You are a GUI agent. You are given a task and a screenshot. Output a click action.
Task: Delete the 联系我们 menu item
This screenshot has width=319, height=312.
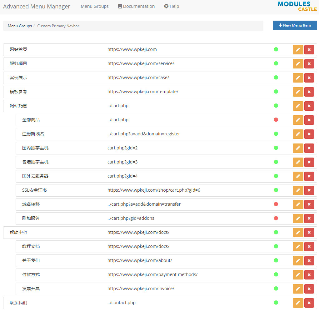pyautogui.click(x=309, y=303)
